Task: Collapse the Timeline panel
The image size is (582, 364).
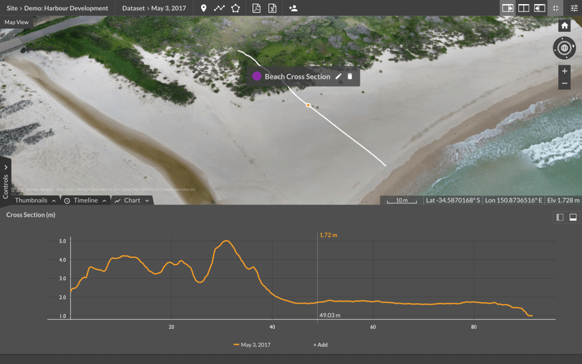Action: pos(105,200)
